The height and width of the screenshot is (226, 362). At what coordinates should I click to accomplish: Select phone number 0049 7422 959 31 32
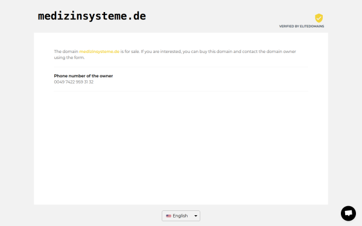[x=74, y=82]
